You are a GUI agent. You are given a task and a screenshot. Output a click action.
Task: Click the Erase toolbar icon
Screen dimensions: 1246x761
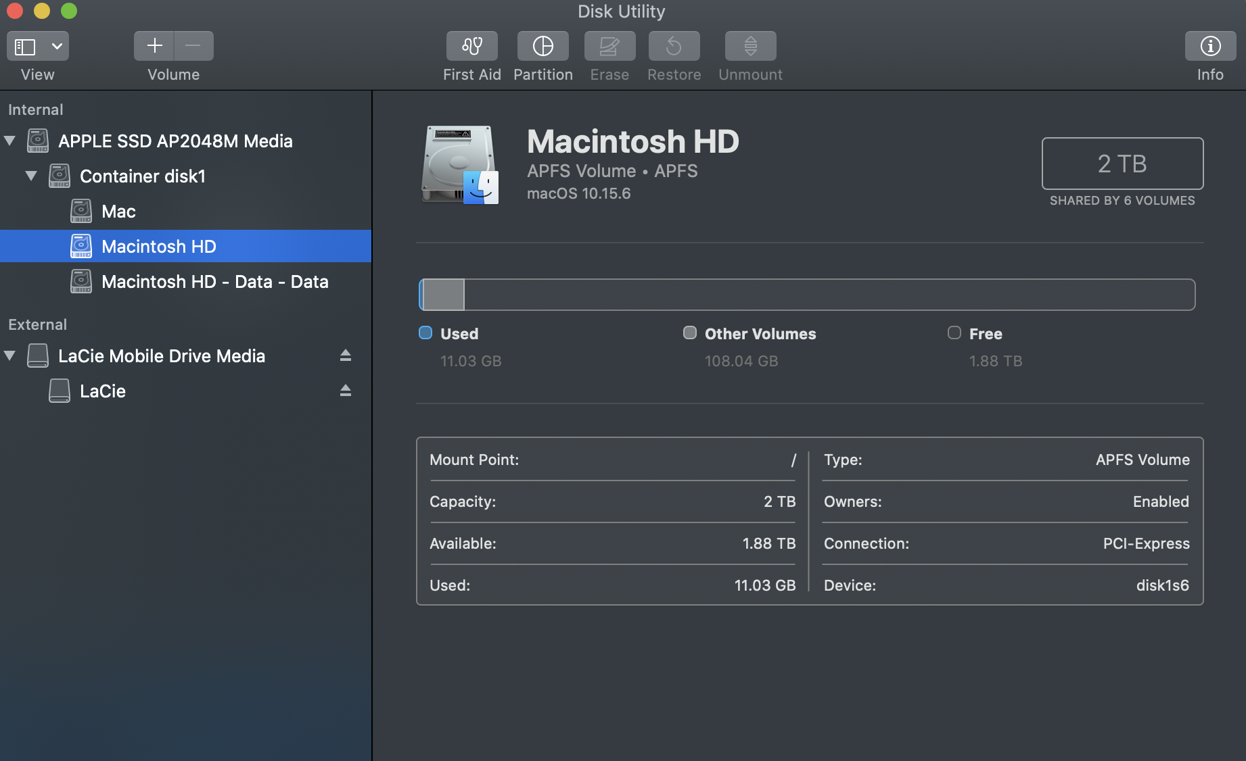coord(609,46)
